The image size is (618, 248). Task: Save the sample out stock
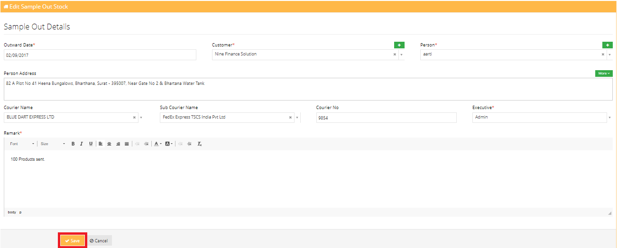coord(73,240)
